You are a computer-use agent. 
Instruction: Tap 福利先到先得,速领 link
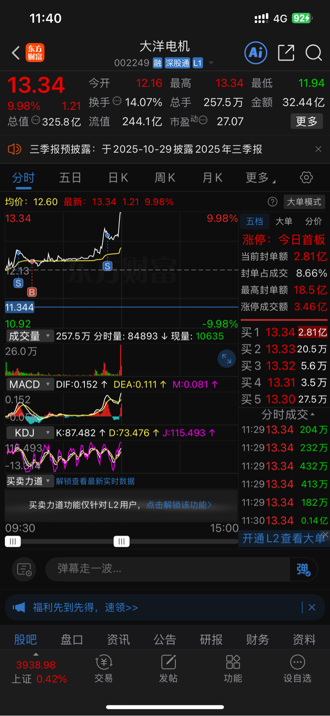coord(86,608)
